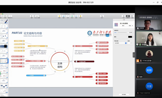Click the yellow Comment icon
162x98 pixels.
click(x=80, y=16)
